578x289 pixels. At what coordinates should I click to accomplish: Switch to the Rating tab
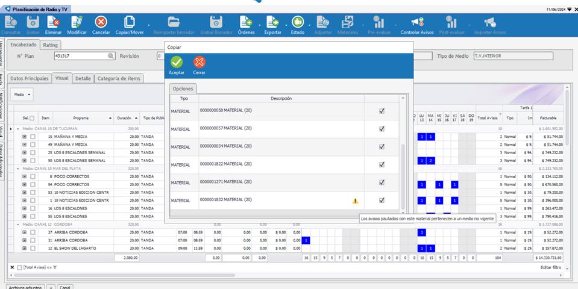point(50,45)
